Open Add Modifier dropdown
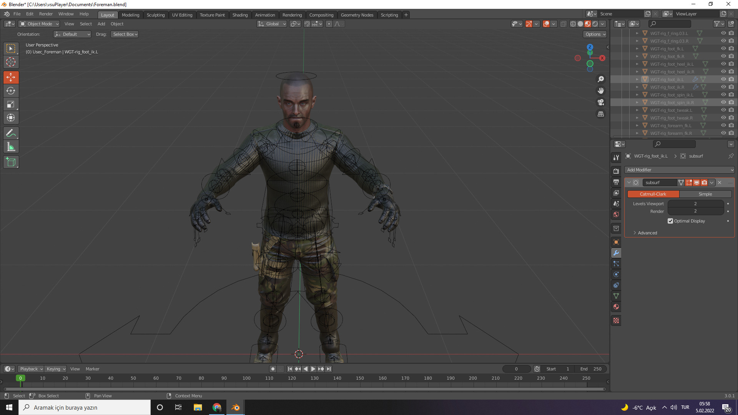The height and width of the screenshot is (415, 738). (x=680, y=170)
